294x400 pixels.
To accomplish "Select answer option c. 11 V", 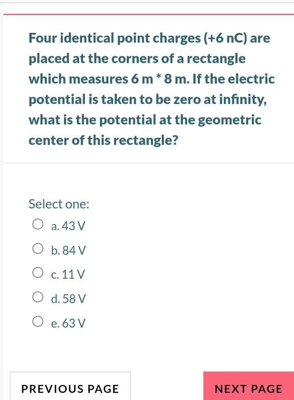I will [x=38, y=272].
